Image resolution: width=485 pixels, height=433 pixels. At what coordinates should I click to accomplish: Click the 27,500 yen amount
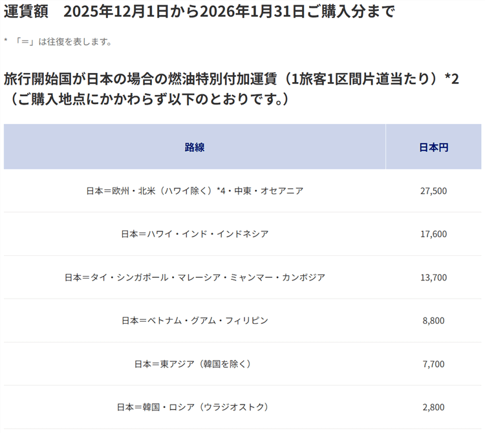point(433,191)
